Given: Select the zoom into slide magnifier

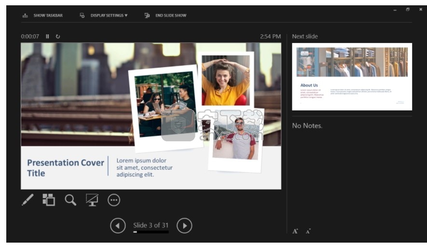Looking at the screenshot, I should 70,200.
